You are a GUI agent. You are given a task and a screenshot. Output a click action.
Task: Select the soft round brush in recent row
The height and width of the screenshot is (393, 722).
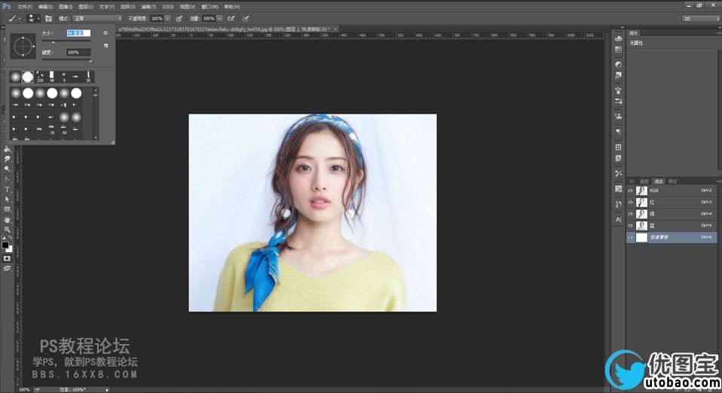pos(16,77)
